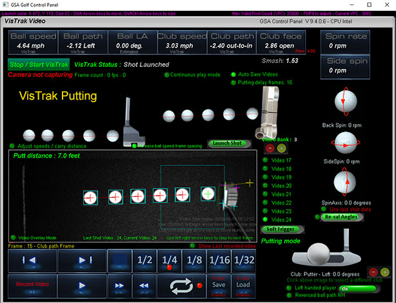Toggle Show Last recorded video
Screen dimensions: 396x303
(193, 246)
